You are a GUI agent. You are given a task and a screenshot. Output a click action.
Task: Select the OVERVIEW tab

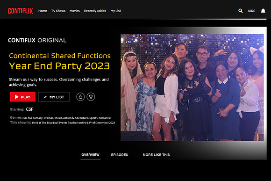point(90,155)
